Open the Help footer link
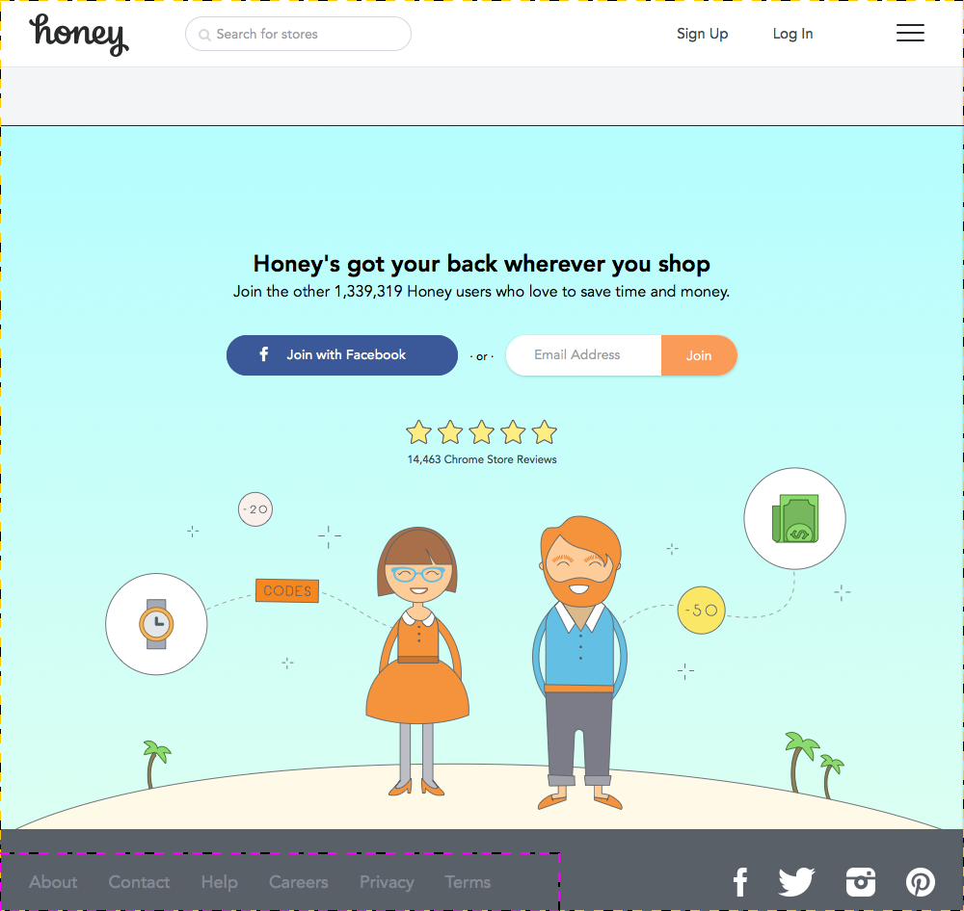This screenshot has height=911, width=964. (220, 882)
